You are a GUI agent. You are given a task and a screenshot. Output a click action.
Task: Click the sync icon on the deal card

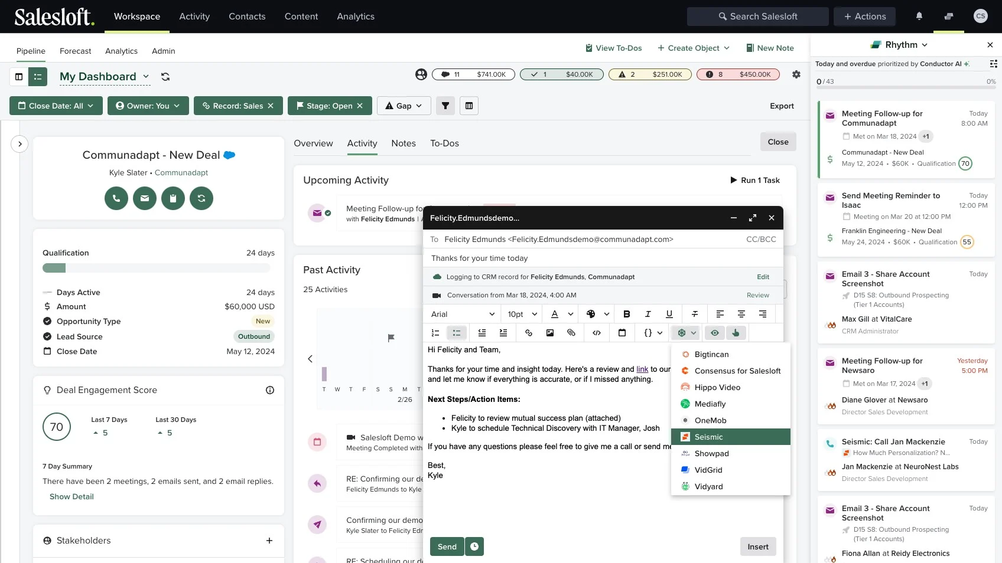201,198
